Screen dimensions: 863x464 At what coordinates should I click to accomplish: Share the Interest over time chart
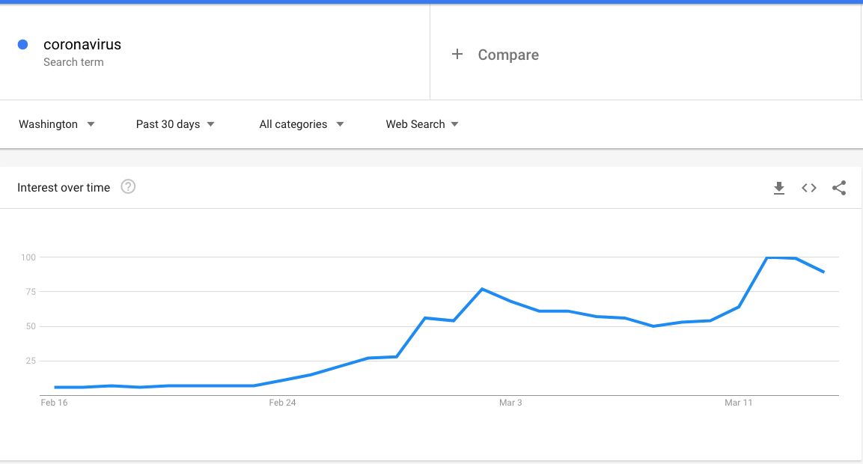coord(839,189)
